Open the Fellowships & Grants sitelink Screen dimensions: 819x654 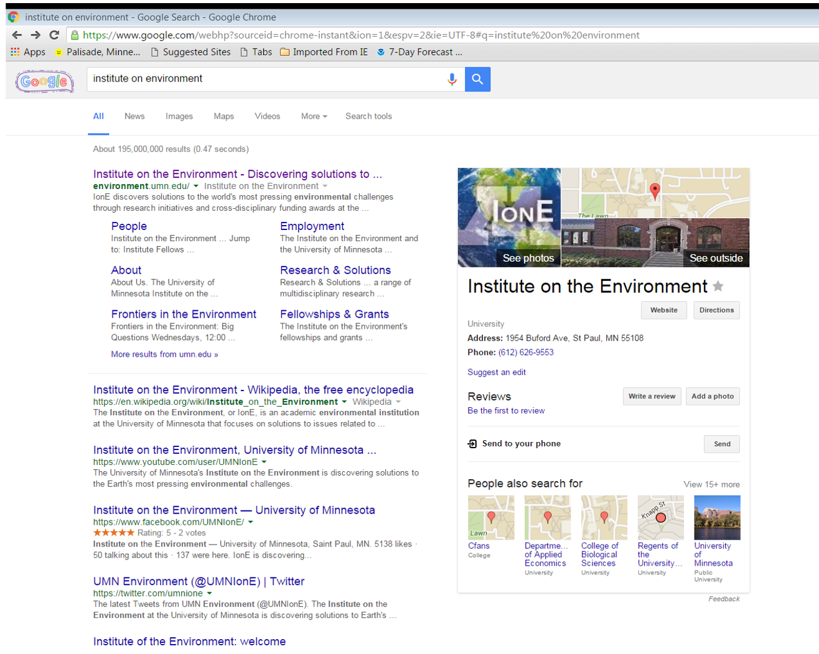[334, 315]
